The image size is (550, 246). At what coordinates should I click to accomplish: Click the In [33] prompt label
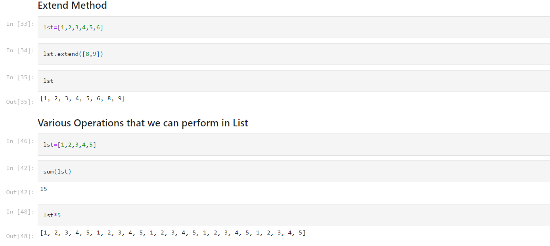(20, 24)
